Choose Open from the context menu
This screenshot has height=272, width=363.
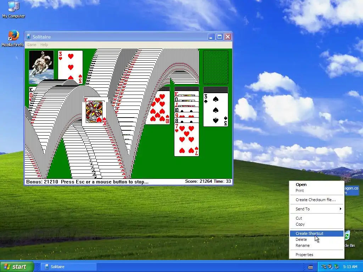(x=317, y=185)
